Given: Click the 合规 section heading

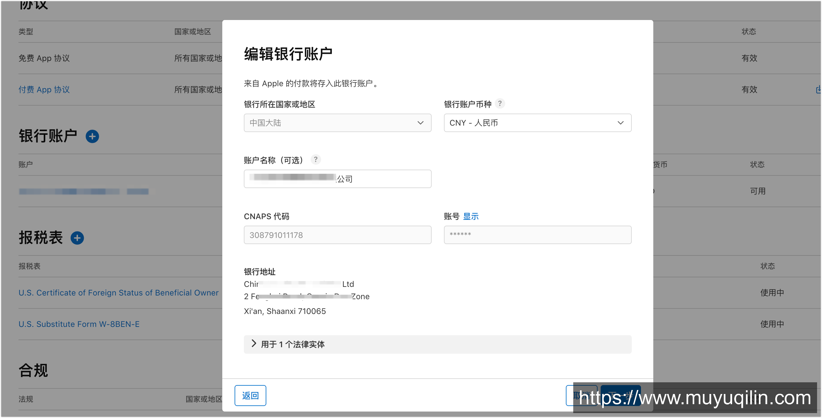Looking at the screenshot, I should coord(33,371).
